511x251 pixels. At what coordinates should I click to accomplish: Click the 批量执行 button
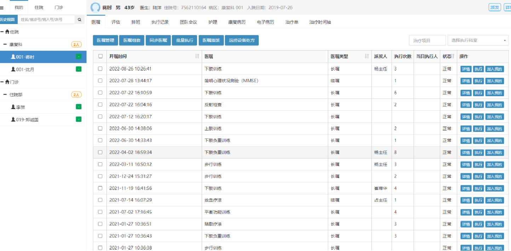tap(184, 41)
